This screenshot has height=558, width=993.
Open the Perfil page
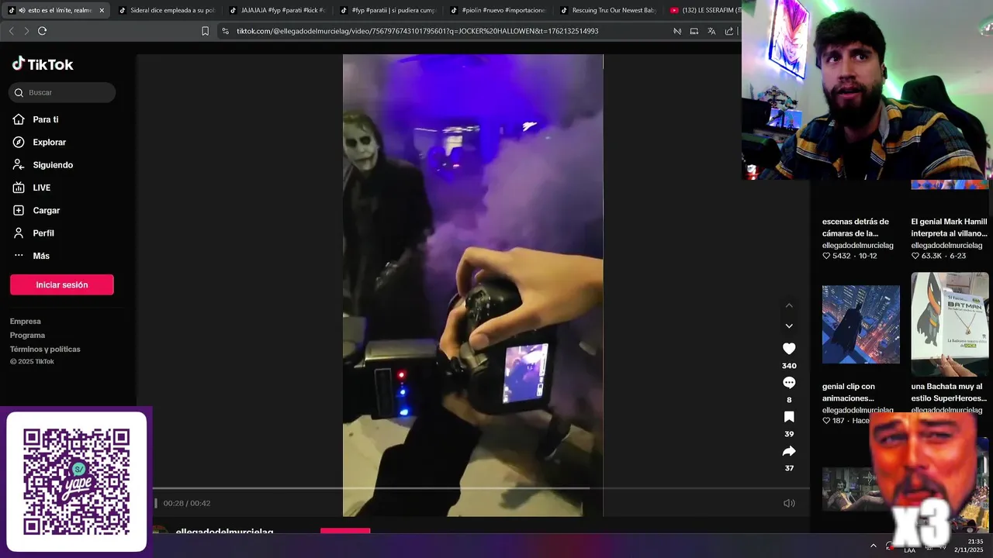33,232
